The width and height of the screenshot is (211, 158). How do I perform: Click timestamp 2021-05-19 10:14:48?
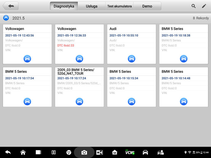point(176,78)
